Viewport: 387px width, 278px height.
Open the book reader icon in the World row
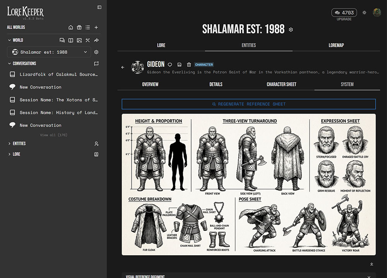[70, 40]
